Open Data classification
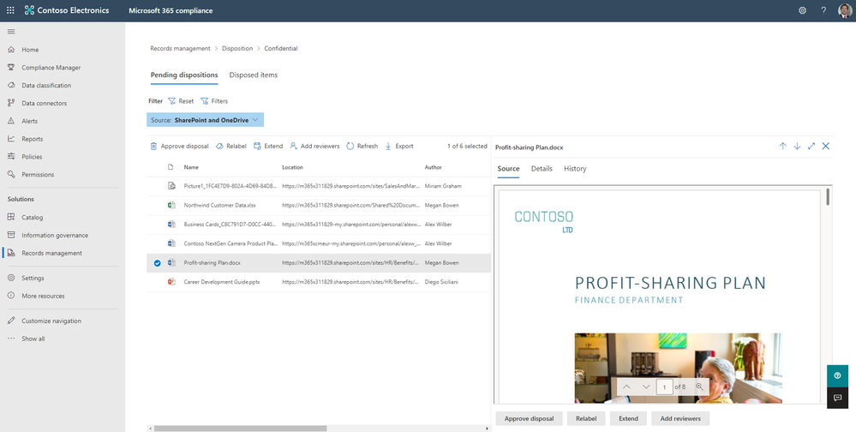The width and height of the screenshot is (856, 432). (46, 85)
